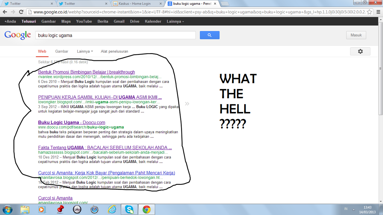Open Buku Logic Ugama - Doocu.com result
The height and width of the screenshot is (215, 383).
(72, 122)
